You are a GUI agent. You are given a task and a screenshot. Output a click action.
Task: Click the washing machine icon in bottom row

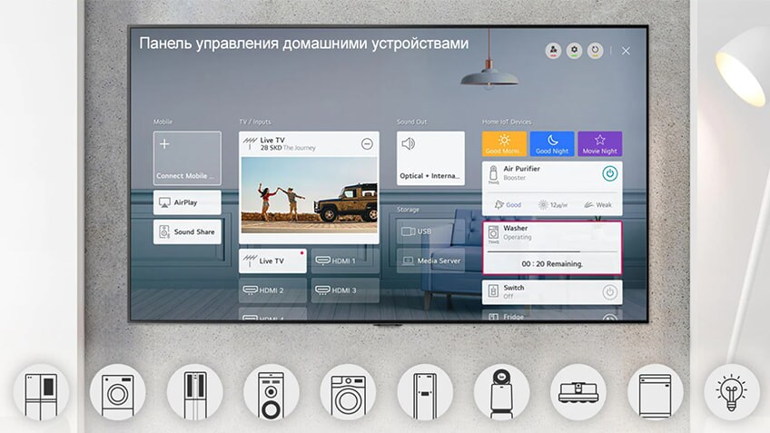pos(117,391)
